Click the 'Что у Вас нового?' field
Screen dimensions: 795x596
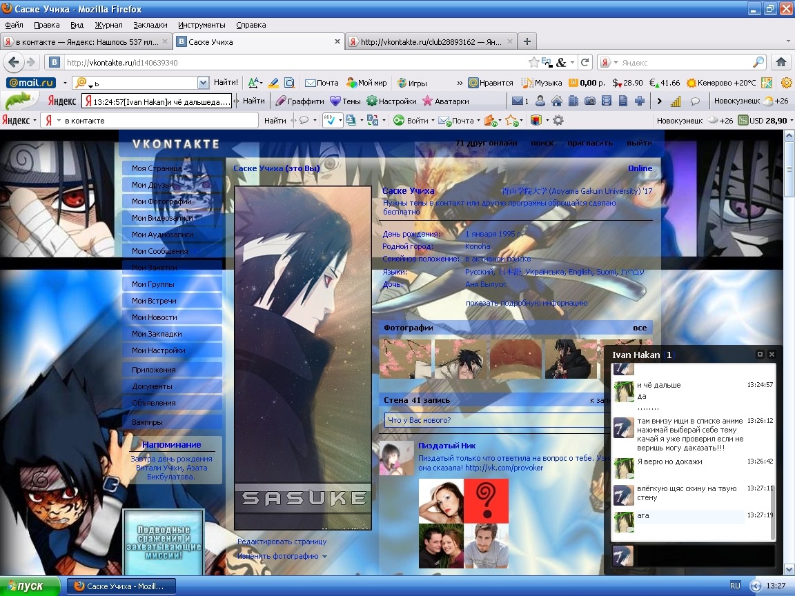(493, 420)
